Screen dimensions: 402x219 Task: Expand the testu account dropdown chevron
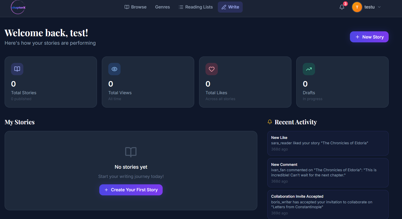coord(379,7)
